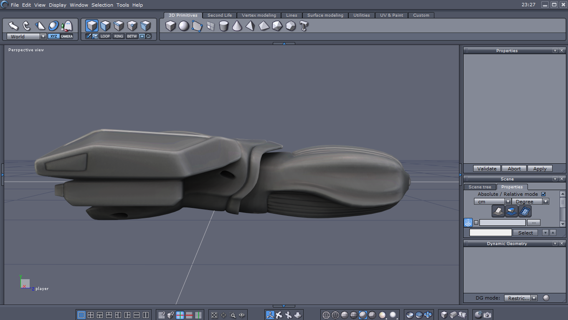This screenshot has width=568, height=320.
Task: Open the Properties panel options arrow
Action: [555, 50]
